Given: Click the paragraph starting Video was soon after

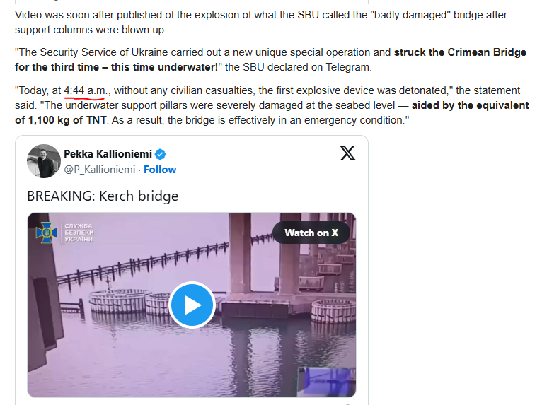Looking at the screenshot, I should coord(261,23).
